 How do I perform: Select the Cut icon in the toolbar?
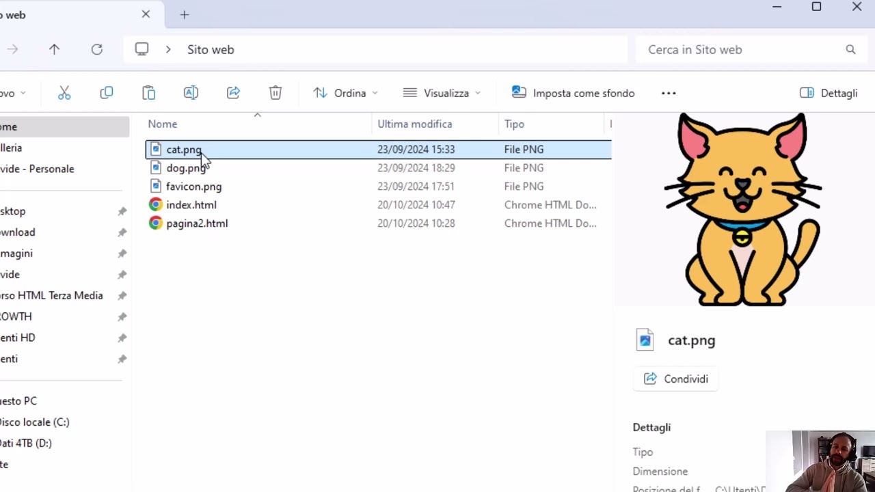tap(64, 93)
